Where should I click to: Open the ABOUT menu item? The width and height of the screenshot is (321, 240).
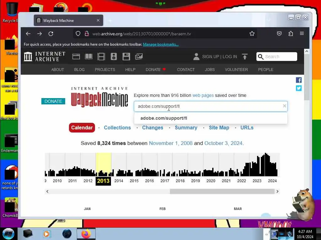pyautogui.click(x=58, y=70)
